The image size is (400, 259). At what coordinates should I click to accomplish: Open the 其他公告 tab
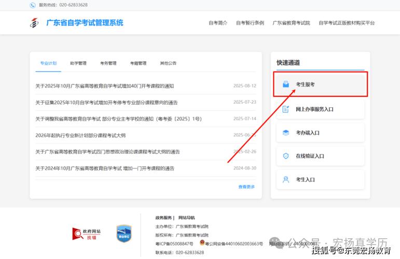coord(168,63)
